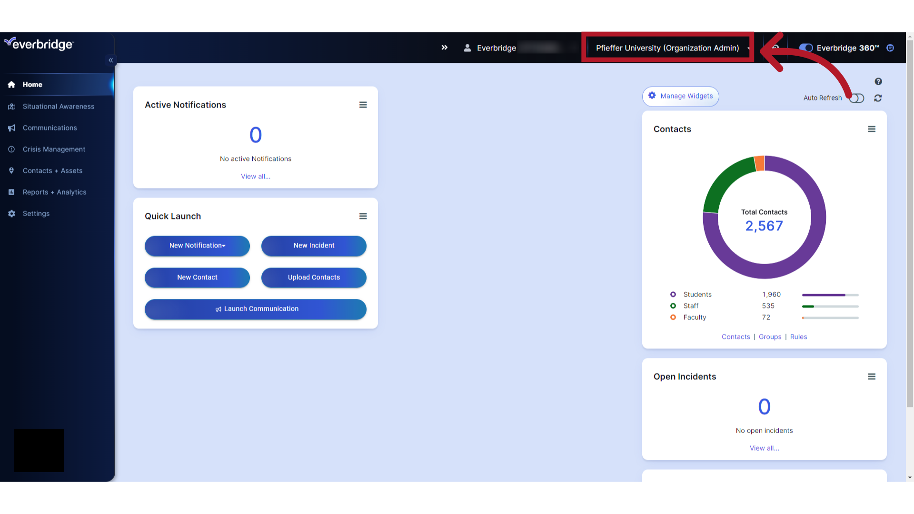The height and width of the screenshot is (514, 914).
Task: Expand the Quick Launch hamburger menu
Action: click(x=363, y=216)
